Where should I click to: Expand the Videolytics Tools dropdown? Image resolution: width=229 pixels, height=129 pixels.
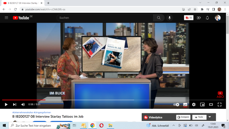point(199,117)
